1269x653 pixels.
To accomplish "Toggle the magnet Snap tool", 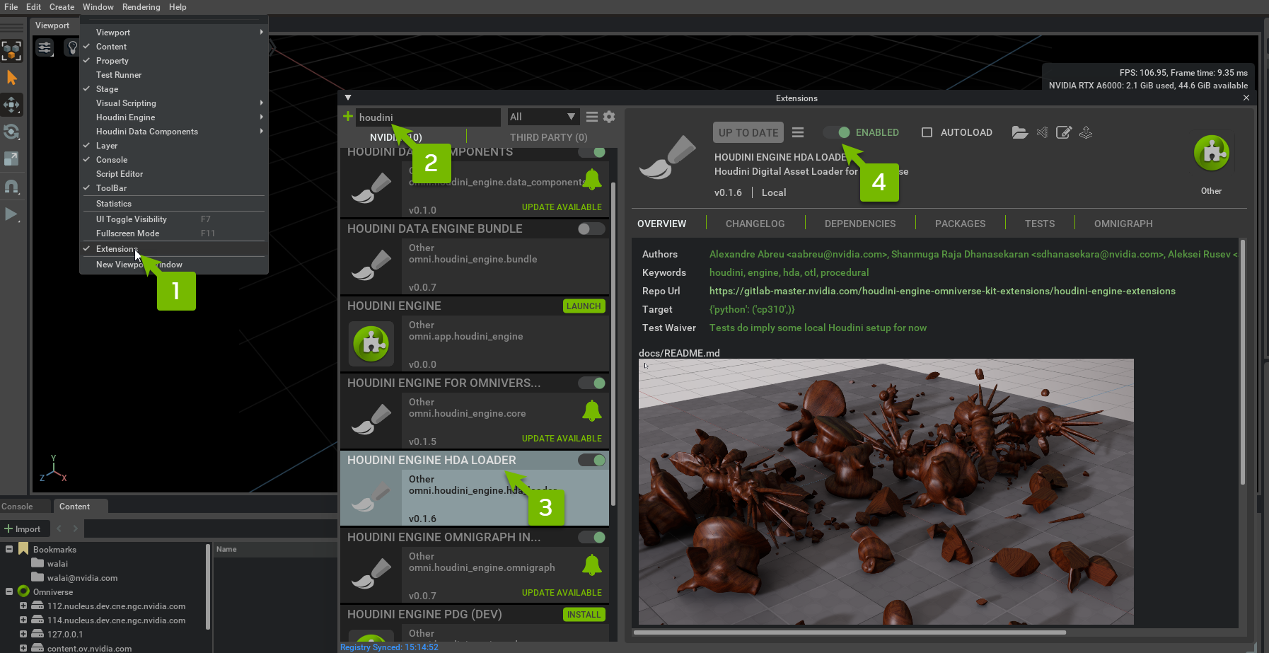I will [11, 187].
